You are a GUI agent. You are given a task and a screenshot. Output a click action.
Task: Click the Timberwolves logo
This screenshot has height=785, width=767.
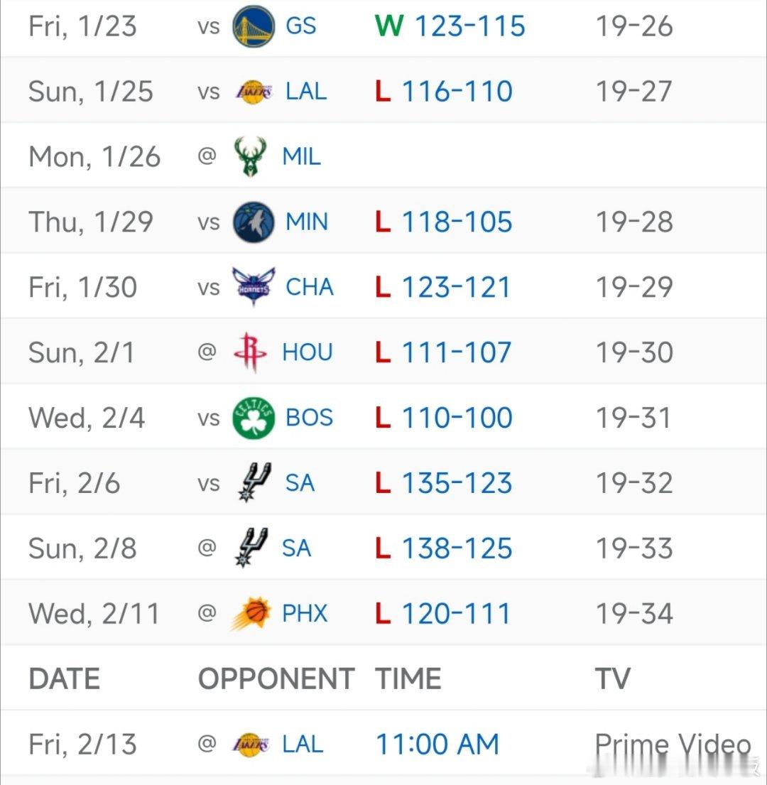[254, 222]
